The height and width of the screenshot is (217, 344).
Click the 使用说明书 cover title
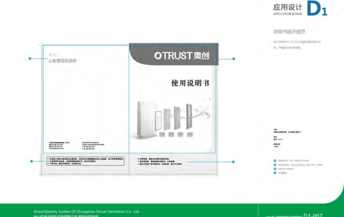(190, 83)
